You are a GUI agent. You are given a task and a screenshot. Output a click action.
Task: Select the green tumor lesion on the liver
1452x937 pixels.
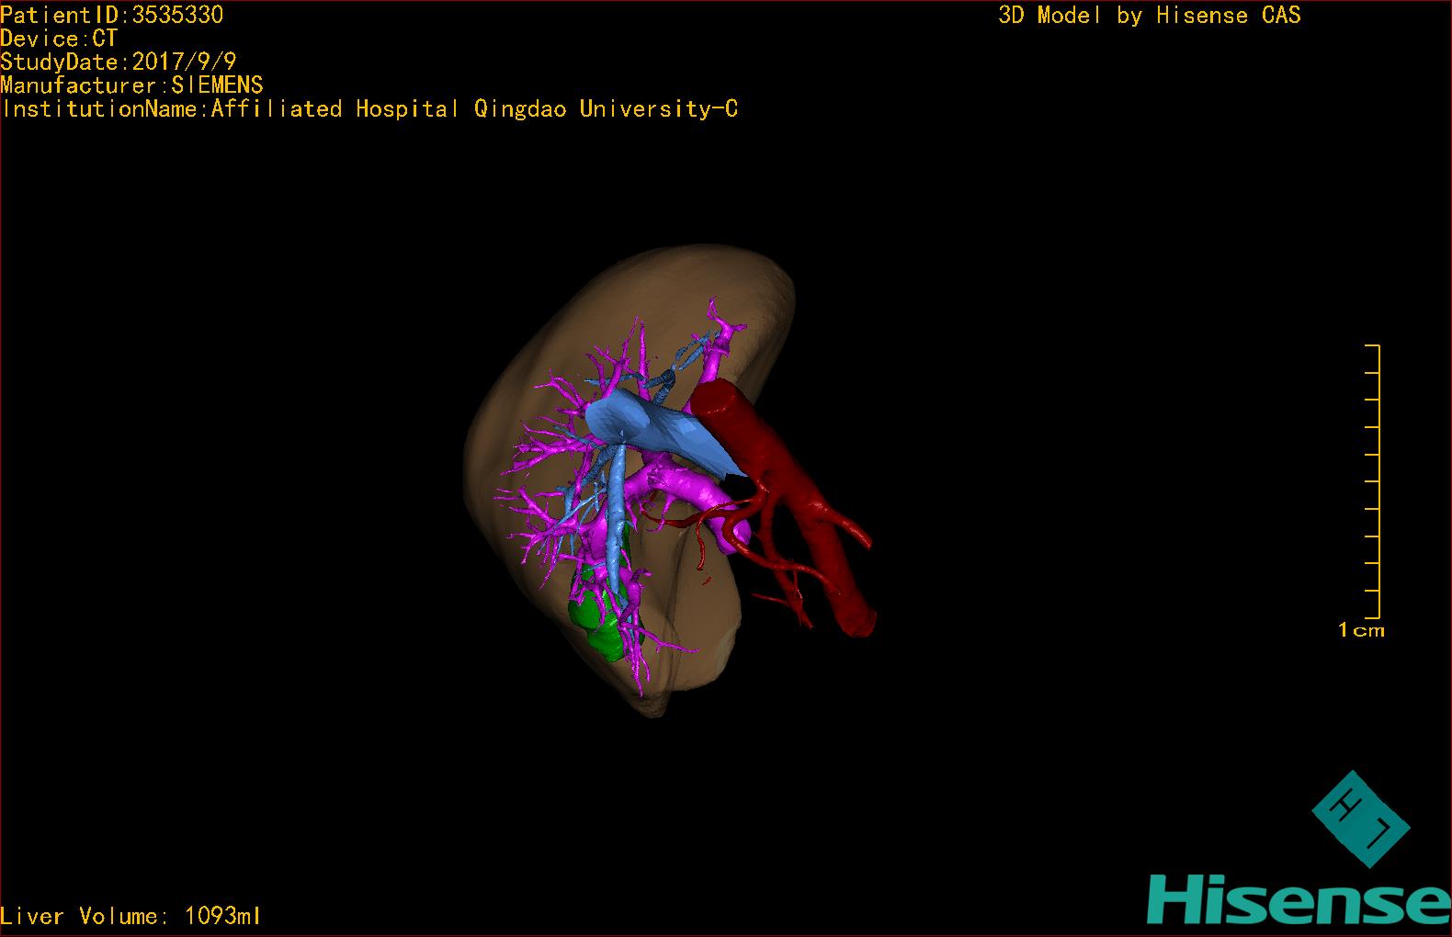click(596, 625)
